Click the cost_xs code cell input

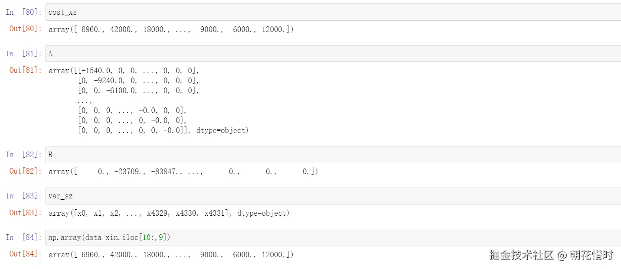(330, 12)
